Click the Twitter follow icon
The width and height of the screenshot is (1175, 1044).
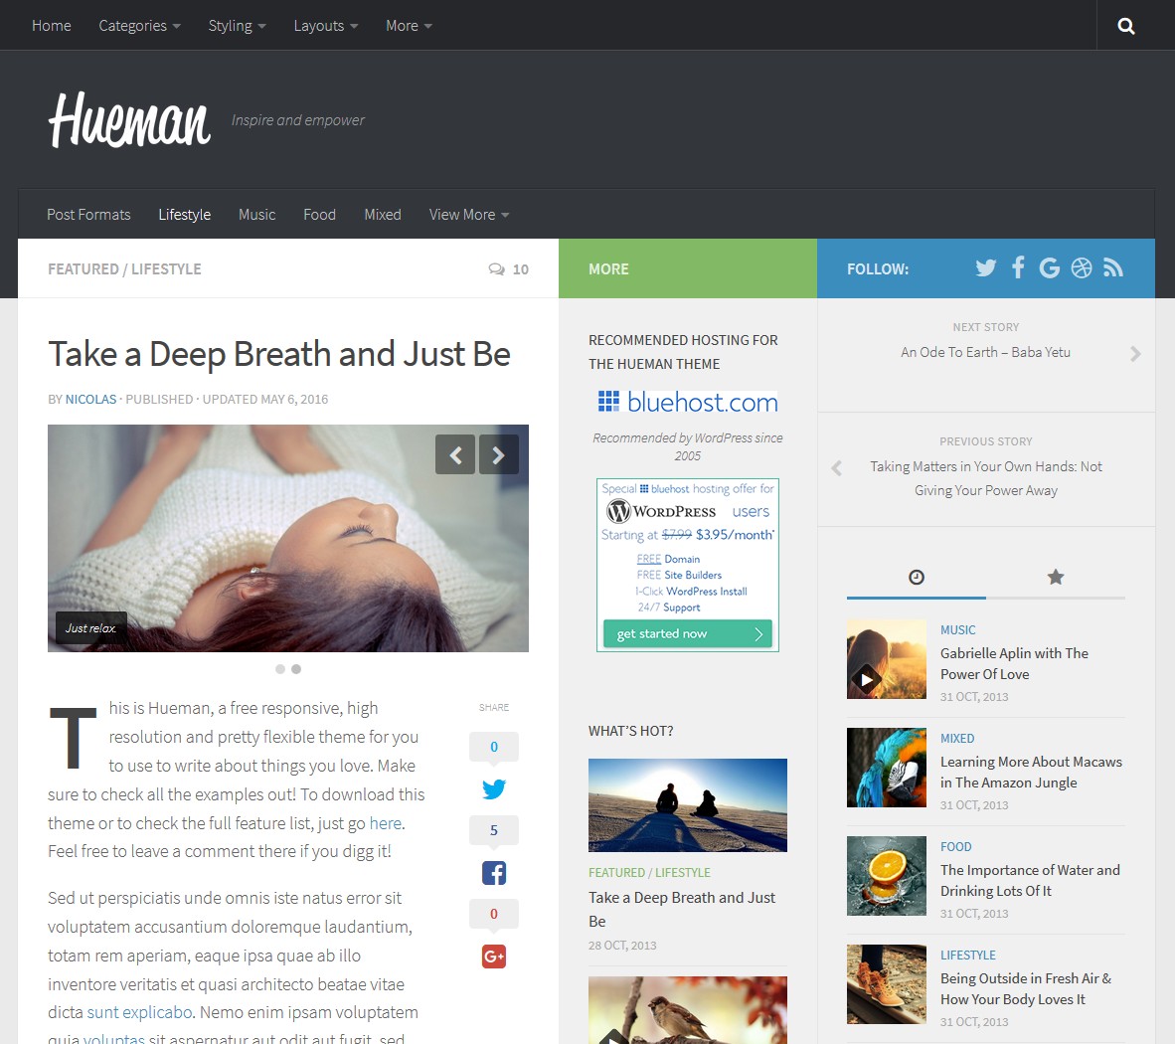pos(985,267)
